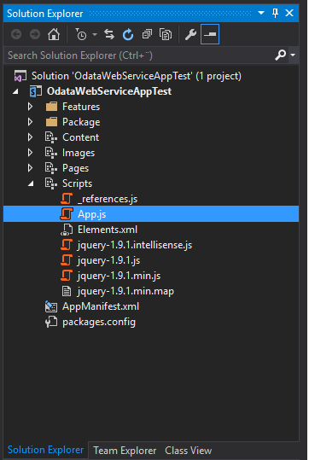Select Solution 'OdataWebServiceAppTest' node

tap(137, 76)
